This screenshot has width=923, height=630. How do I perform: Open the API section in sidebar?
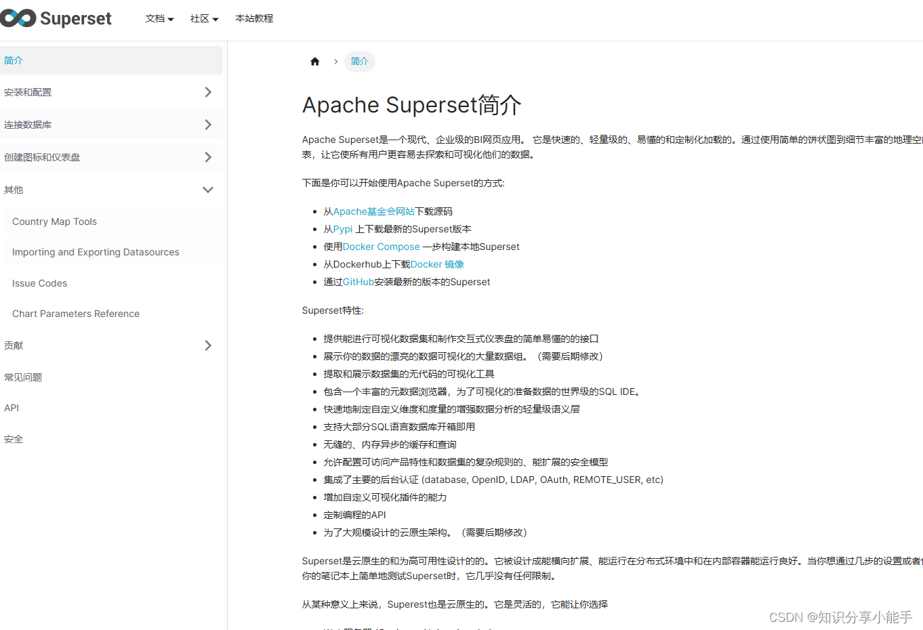coord(12,407)
